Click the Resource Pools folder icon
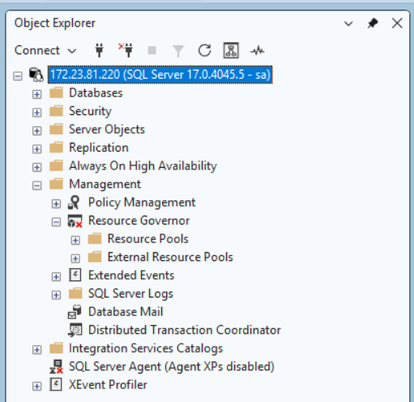Viewport: 414px width, 402px height. (x=95, y=239)
